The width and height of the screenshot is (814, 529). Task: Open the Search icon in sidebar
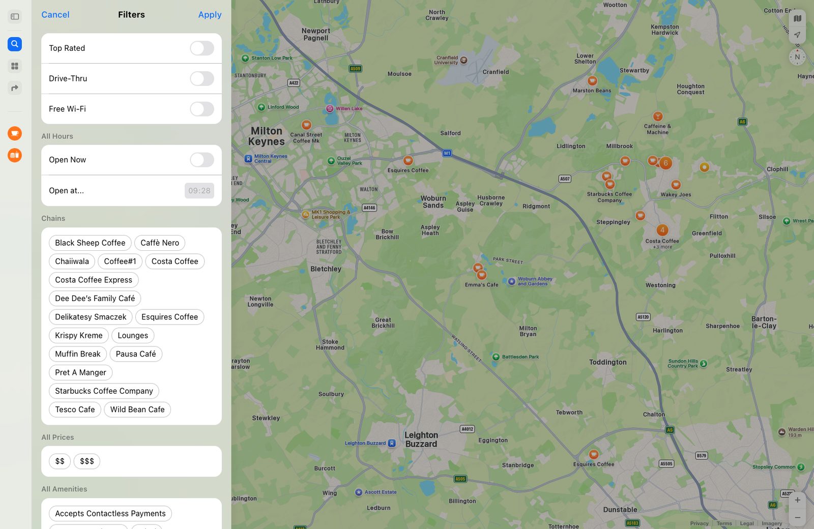coord(15,44)
